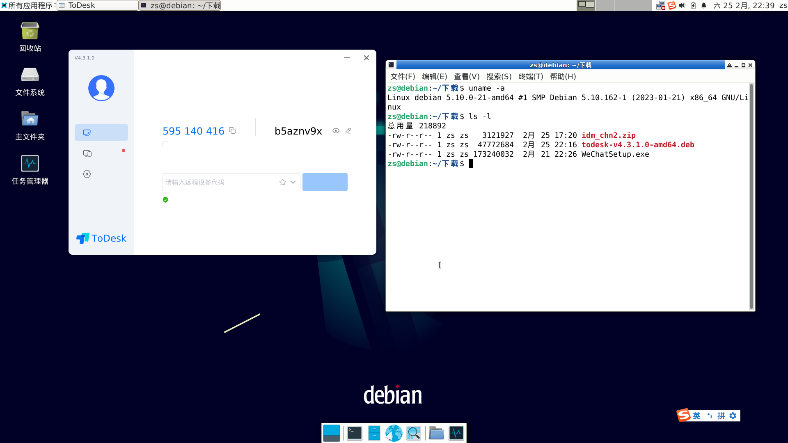Image resolution: width=788 pixels, height=443 pixels.
Task: Launch terminal emulator from the dock
Action: (x=355, y=433)
